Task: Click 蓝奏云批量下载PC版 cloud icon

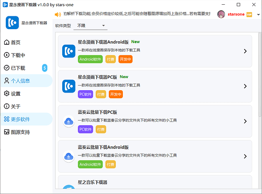Action: coord(69,121)
